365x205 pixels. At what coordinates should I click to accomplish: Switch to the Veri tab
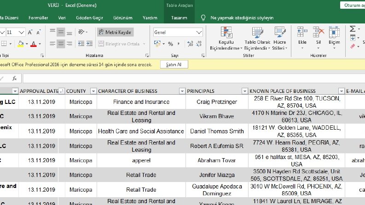pos(62,17)
